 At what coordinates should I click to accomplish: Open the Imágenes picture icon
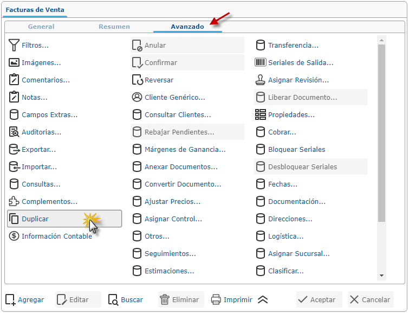click(14, 63)
